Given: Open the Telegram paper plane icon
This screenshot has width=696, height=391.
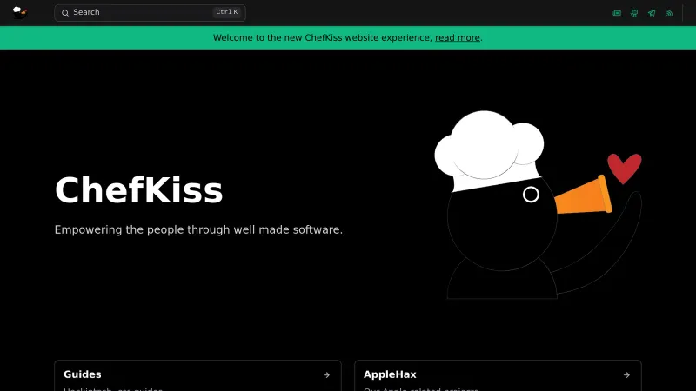Looking at the screenshot, I should (x=652, y=13).
